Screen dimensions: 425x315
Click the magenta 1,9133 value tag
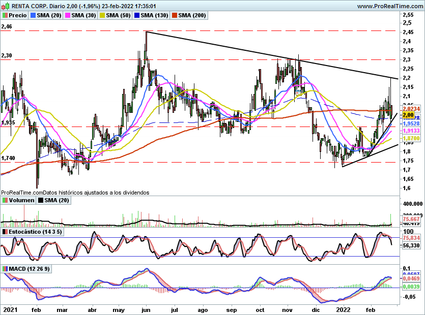click(x=411, y=131)
